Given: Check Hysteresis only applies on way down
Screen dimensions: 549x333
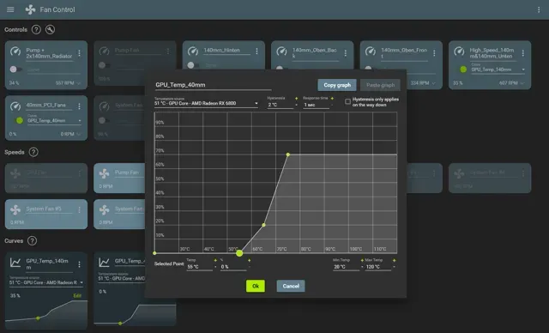Looking at the screenshot, I should (x=347, y=101).
